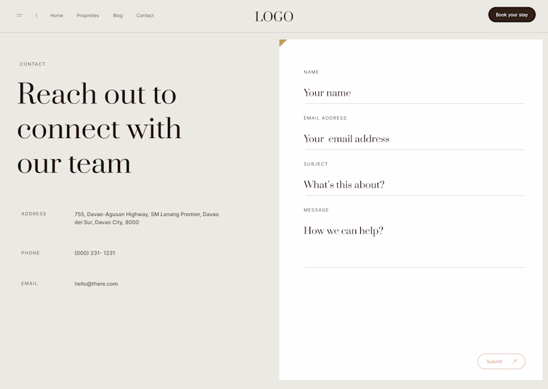Open the Propreties nav item
548x389 pixels.
88,15
